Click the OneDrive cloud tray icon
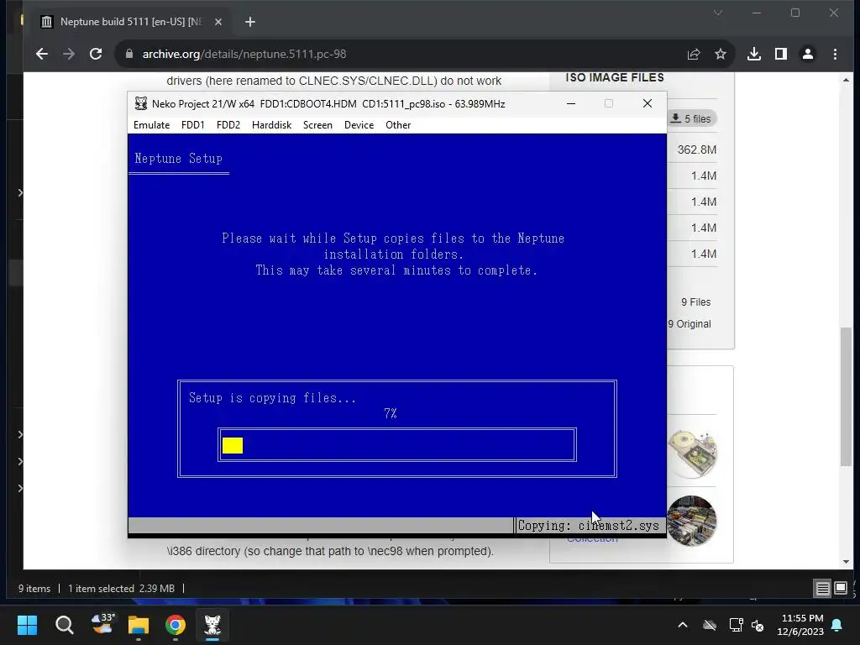This screenshot has height=645, width=860. point(710,625)
